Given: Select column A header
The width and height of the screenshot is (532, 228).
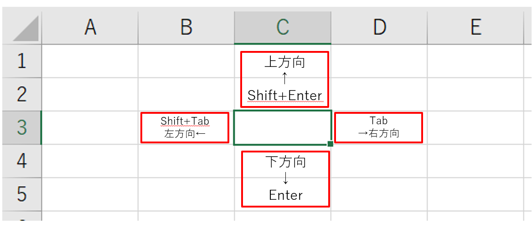Looking at the screenshot, I should 90,28.
